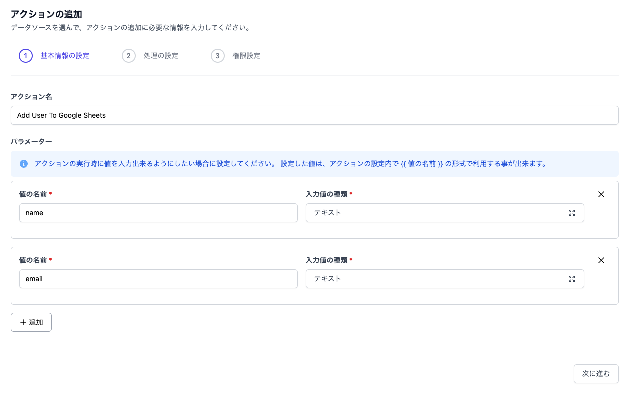Click the データソースを選んで description text
The image size is (628, 398).
130,28
